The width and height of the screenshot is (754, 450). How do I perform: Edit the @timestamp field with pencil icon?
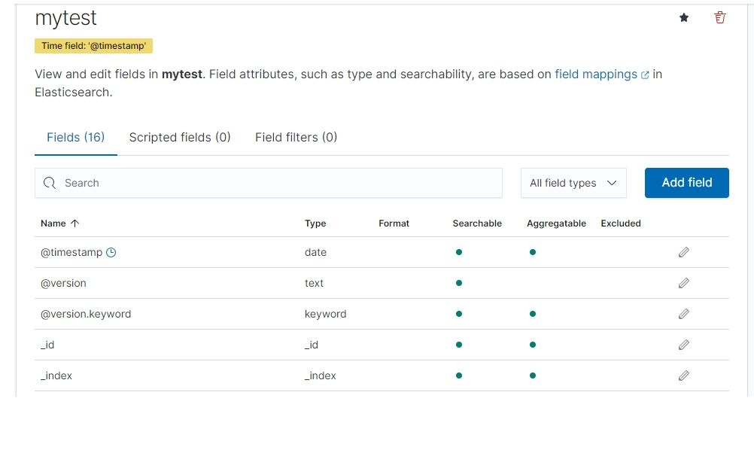click(683, 253)
